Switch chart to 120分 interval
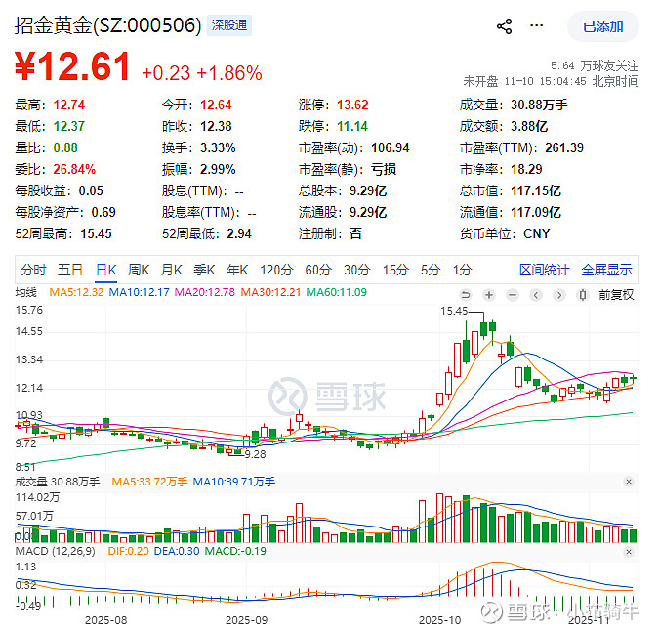Screen dimensions: 659x632 276,270
